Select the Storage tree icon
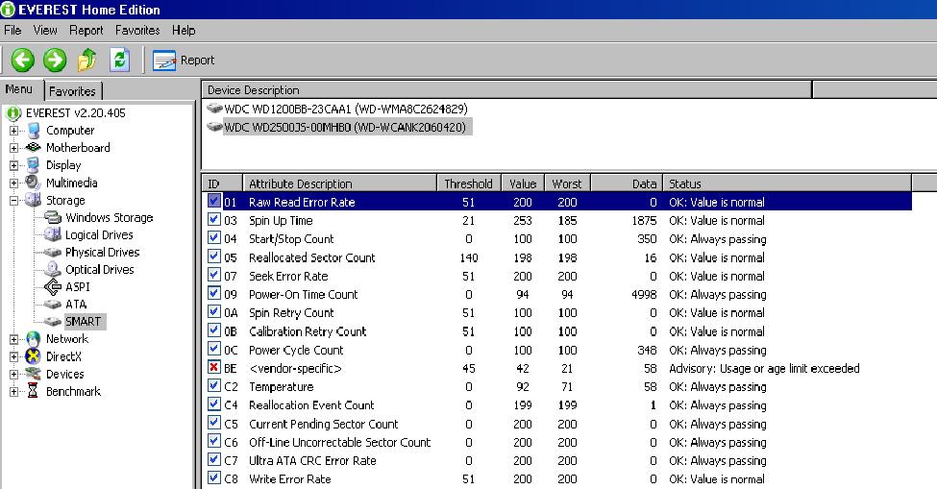Screen dimensions: 937x489 tap(34, 200)
